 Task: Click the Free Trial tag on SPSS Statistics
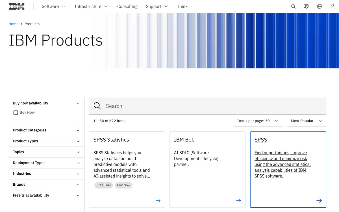[104, 185]
